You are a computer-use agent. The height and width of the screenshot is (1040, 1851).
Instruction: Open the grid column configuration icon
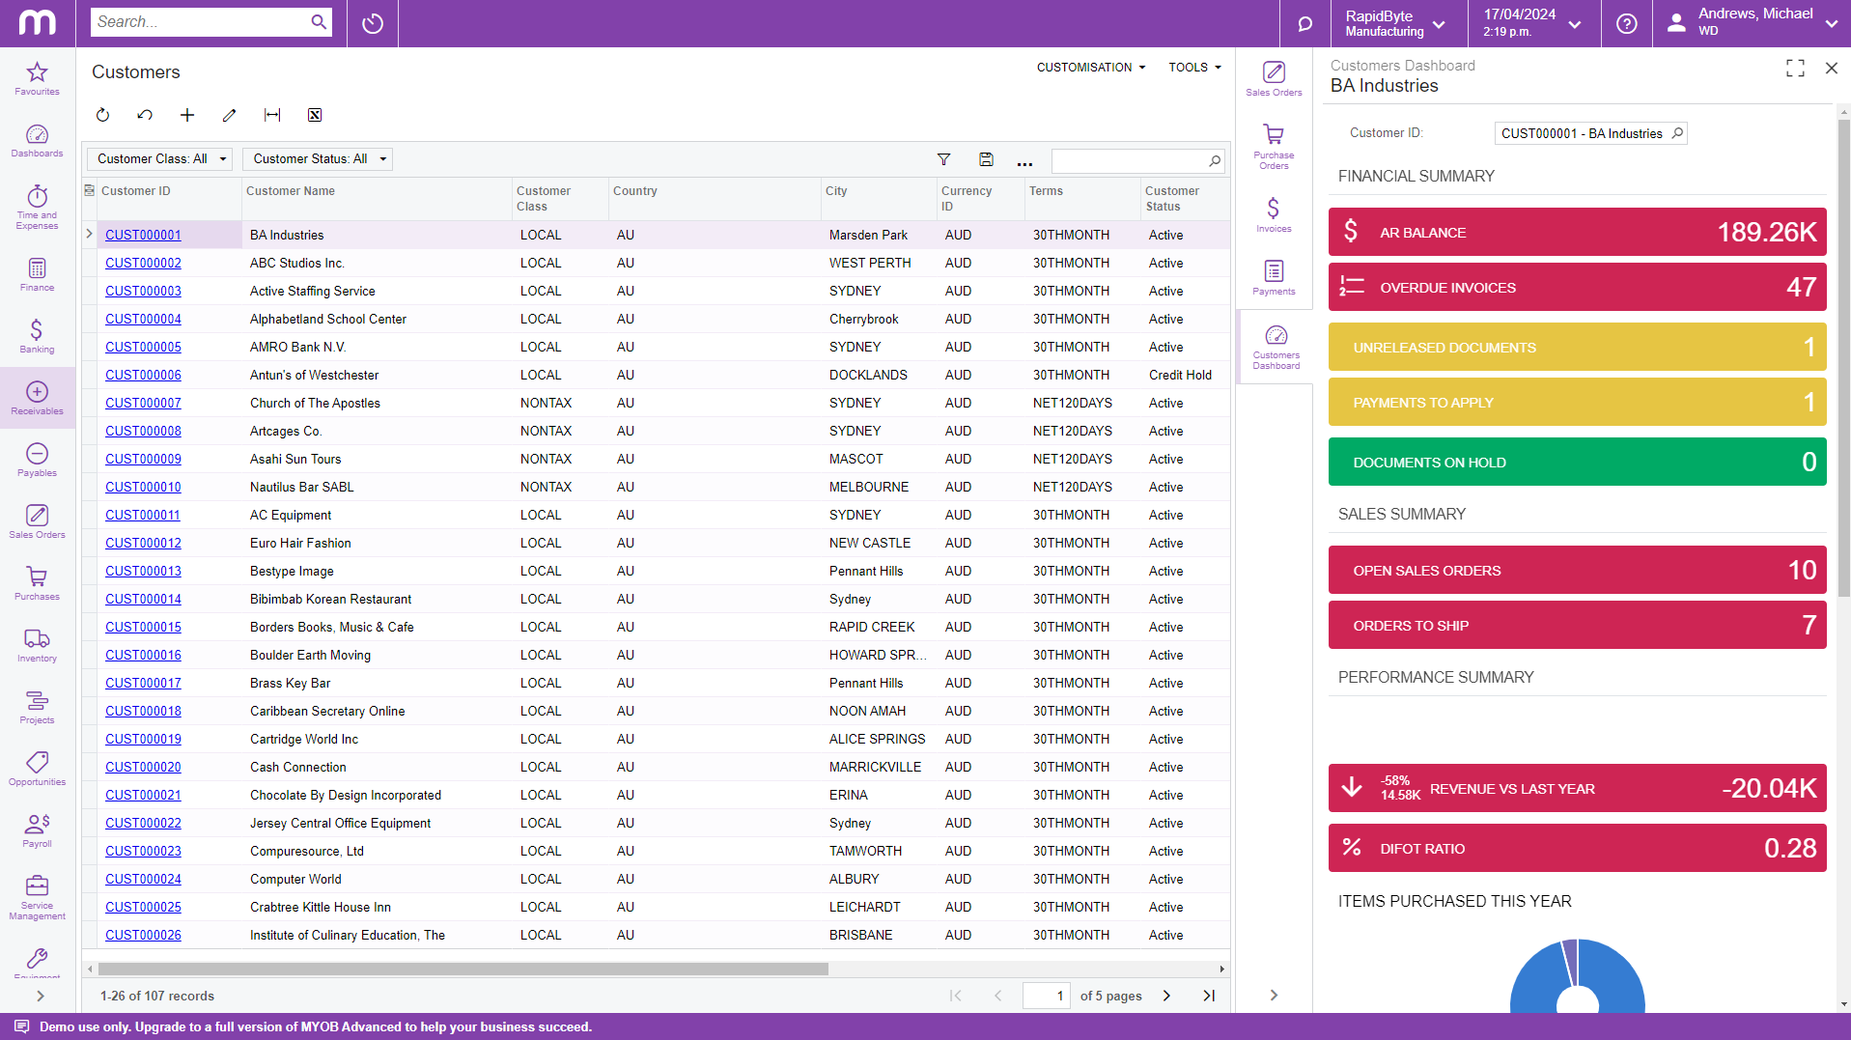(90, 190)
